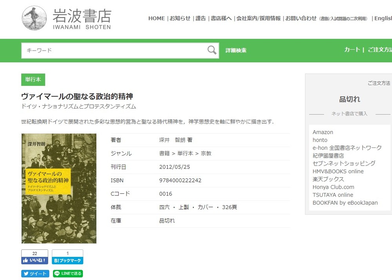Click the author 深井智朗 link
Screen dimensions: 392x280
pyautogui.click(x=174, y=140)
